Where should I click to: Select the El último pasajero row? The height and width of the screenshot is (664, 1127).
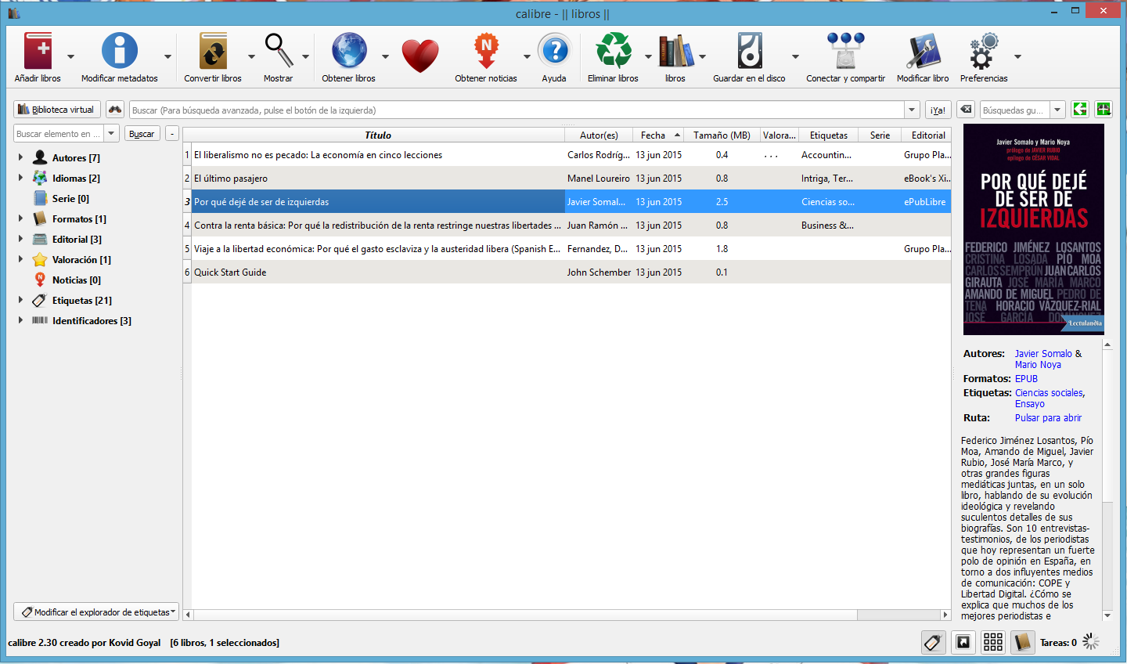coord(567,179)
